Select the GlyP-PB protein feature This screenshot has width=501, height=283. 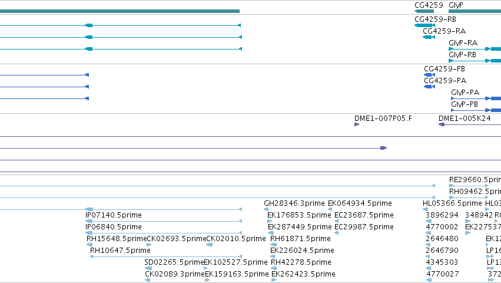click(x=476, y=110)
